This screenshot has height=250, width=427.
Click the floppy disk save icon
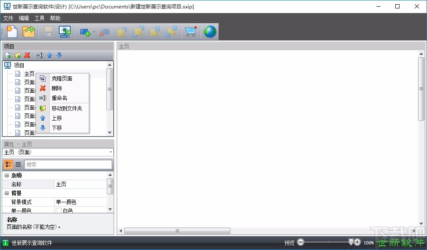pos(48,32)
